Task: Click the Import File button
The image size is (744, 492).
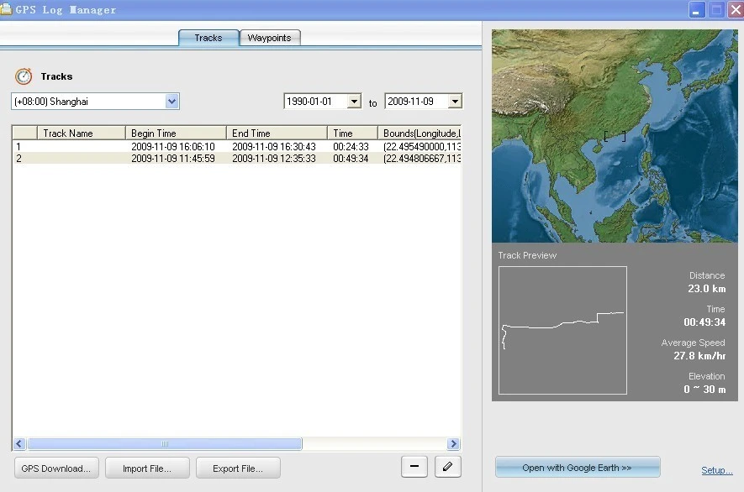Action: tap(147, 468)
